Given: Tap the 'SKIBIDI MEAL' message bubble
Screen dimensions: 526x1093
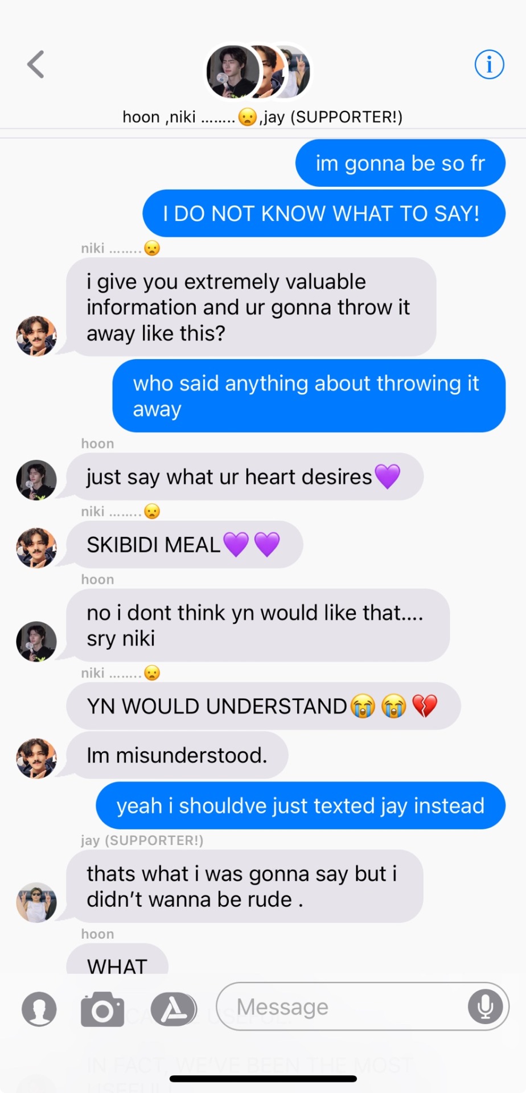Looking at the screenshot, I should [x=184, y=544].
